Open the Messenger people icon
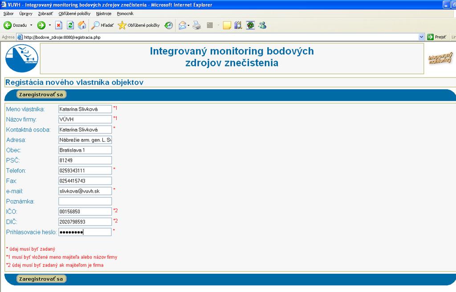Screen dimensions: 456x292 pos(262,25)
